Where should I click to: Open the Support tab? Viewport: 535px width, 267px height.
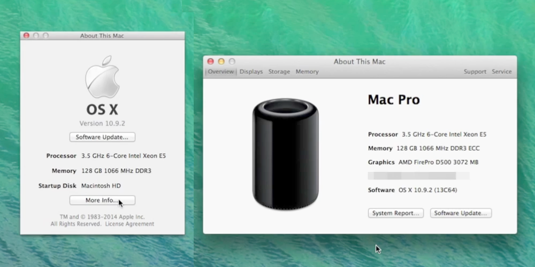(475, 72)
